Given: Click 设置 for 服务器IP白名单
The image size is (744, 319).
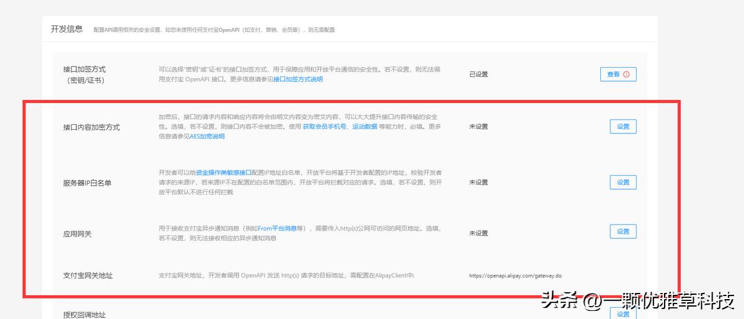Looking at the screenshot, I should coord(623,182).
